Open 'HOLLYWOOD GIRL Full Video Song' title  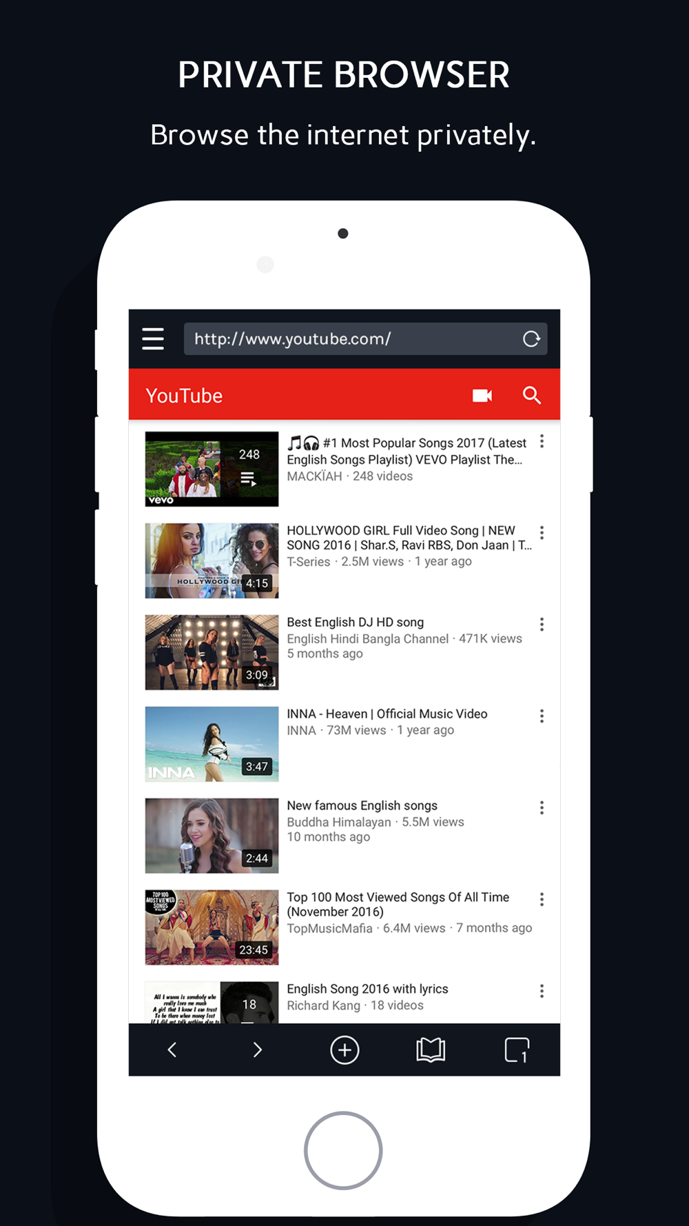point(409,538)
